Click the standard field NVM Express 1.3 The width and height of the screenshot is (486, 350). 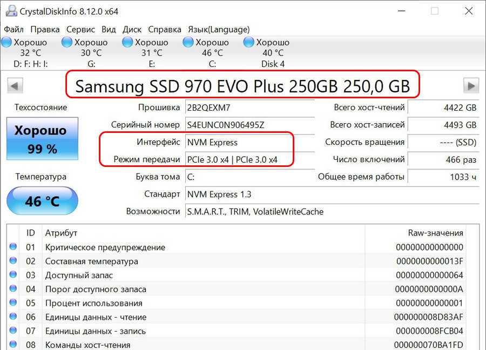point(332,194)
